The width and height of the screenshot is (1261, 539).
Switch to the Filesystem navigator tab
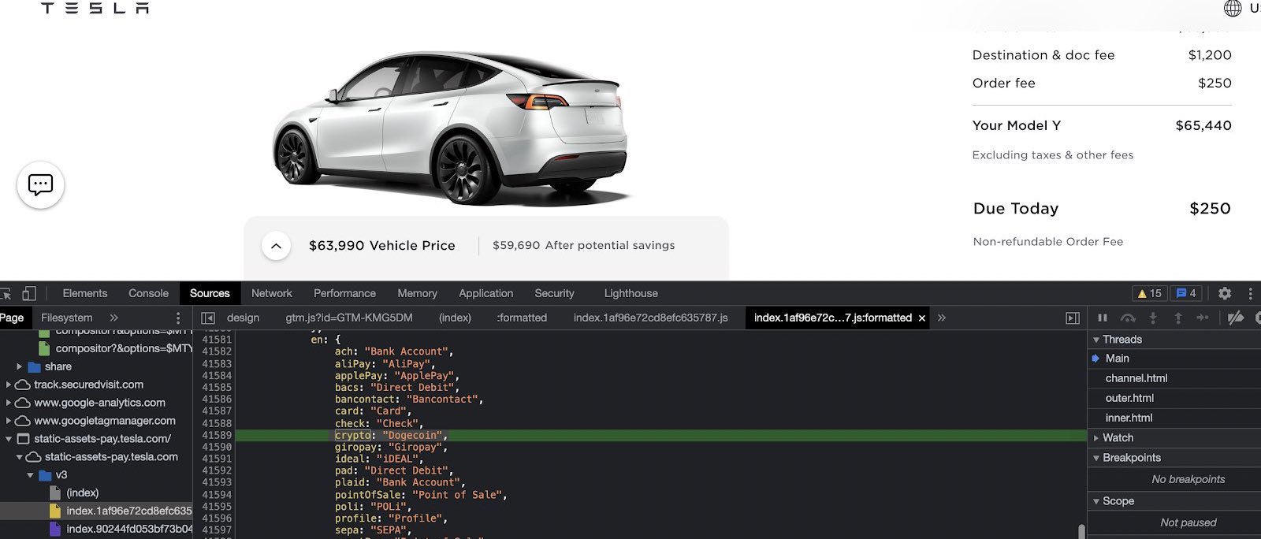click(66, 318)
